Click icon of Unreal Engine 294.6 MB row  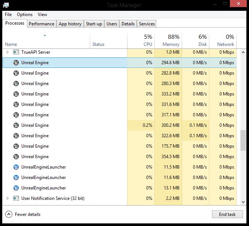[16, 63]
